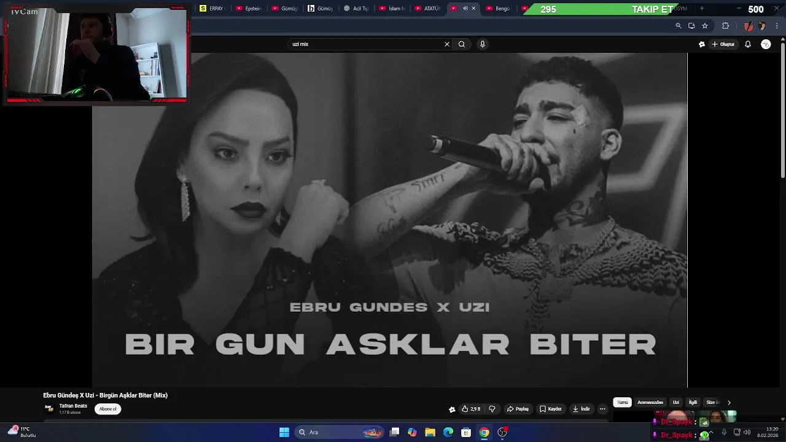Switch to the Epstein YouTube tab

pyautogui.click(x=249, y=9)
